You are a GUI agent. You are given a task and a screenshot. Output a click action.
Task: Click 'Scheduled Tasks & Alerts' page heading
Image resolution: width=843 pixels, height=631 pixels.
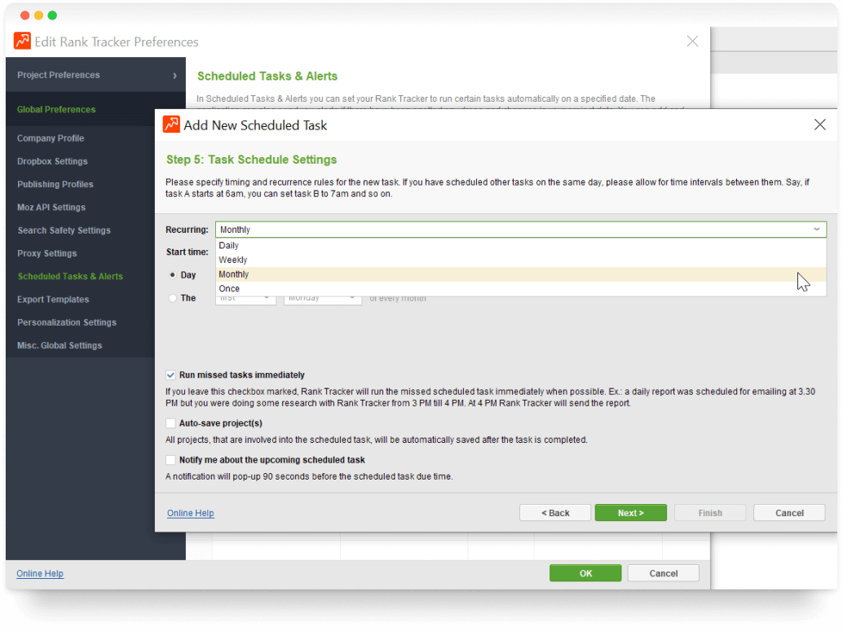[x=267, y=77]
